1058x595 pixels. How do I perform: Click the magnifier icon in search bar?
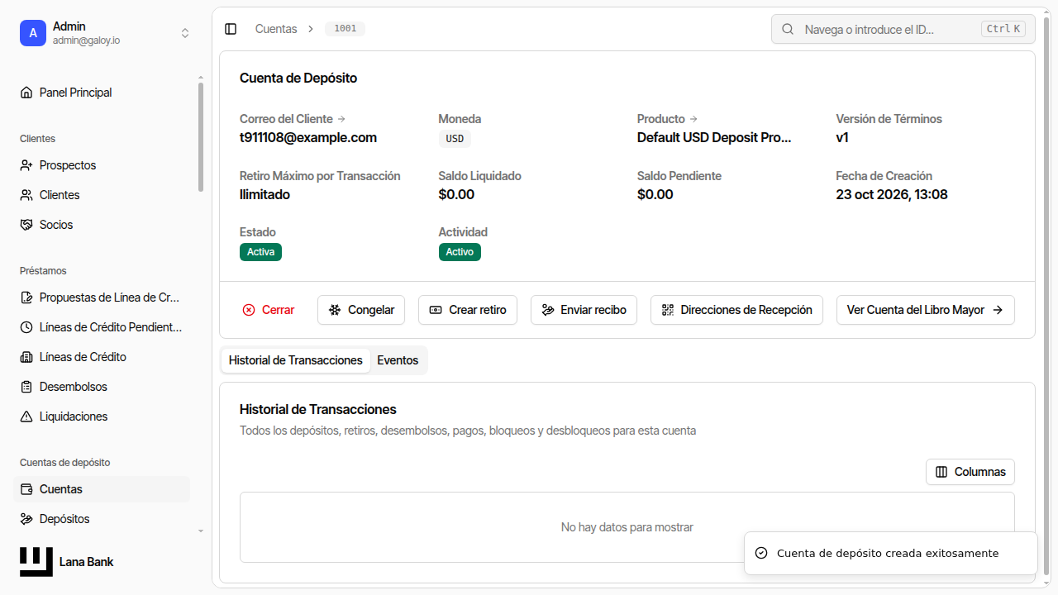[789, 29]
